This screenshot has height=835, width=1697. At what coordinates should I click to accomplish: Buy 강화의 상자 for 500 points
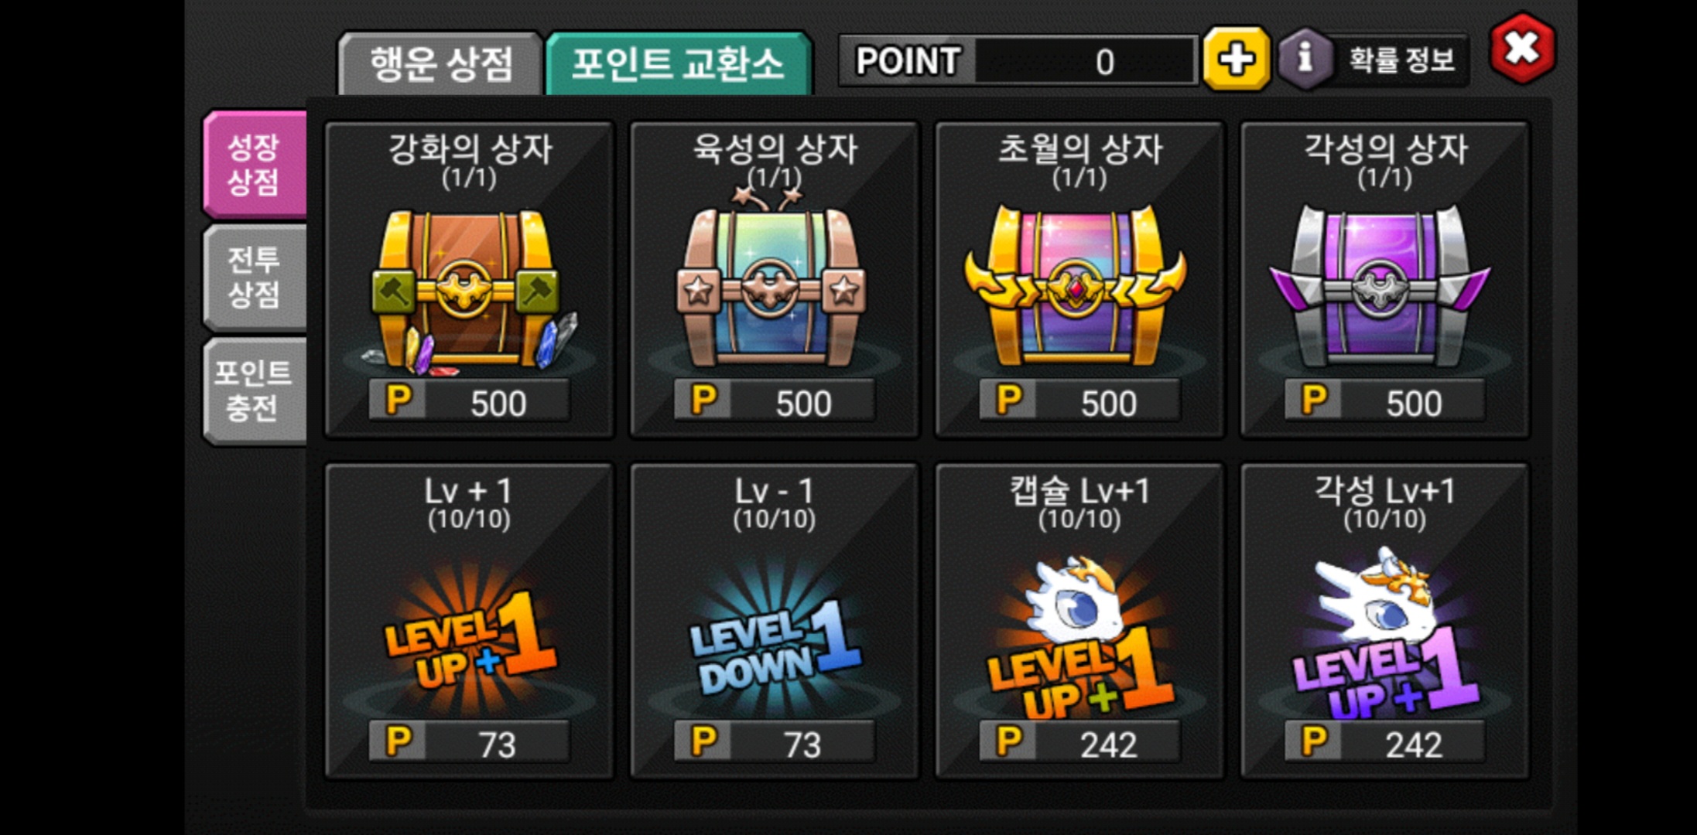469,400
